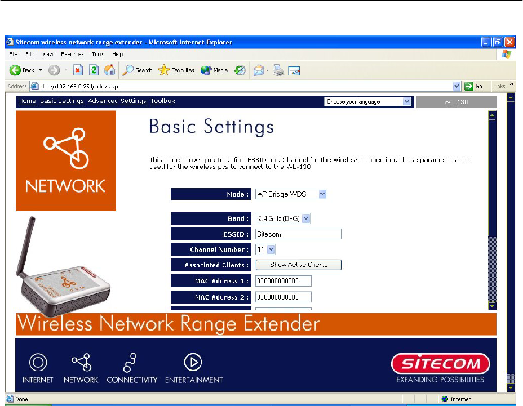Click outer page scrollbar down arrow

point(511,387)
